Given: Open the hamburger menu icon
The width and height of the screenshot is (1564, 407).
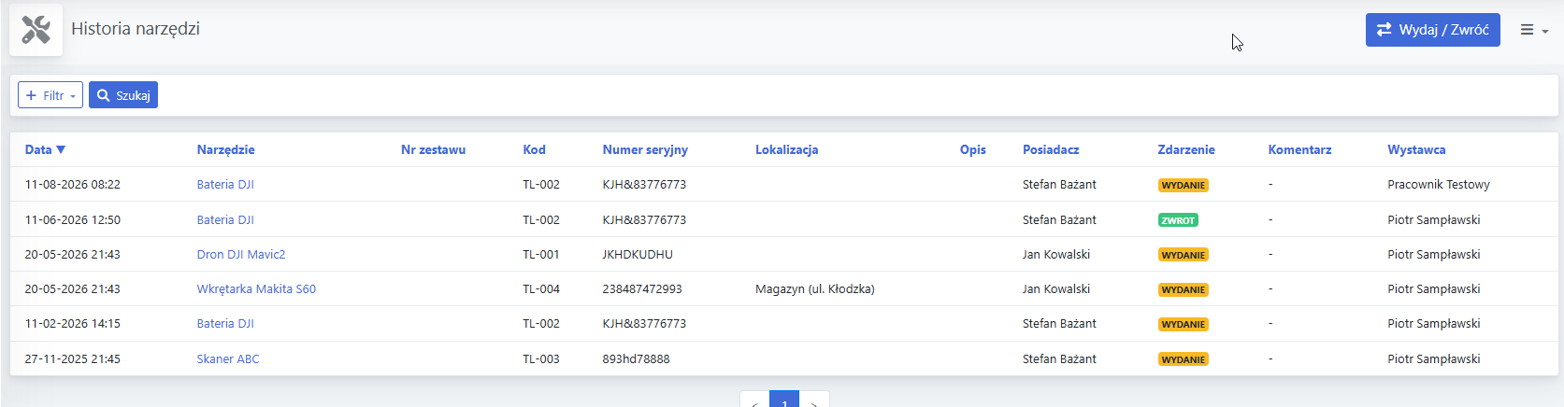Looking at the screenshot, I should [x=1534, y=30].
